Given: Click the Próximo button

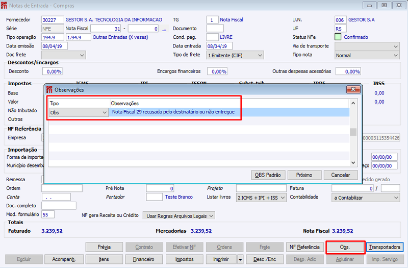Looking at the screenshot, I should coord(304,175).
